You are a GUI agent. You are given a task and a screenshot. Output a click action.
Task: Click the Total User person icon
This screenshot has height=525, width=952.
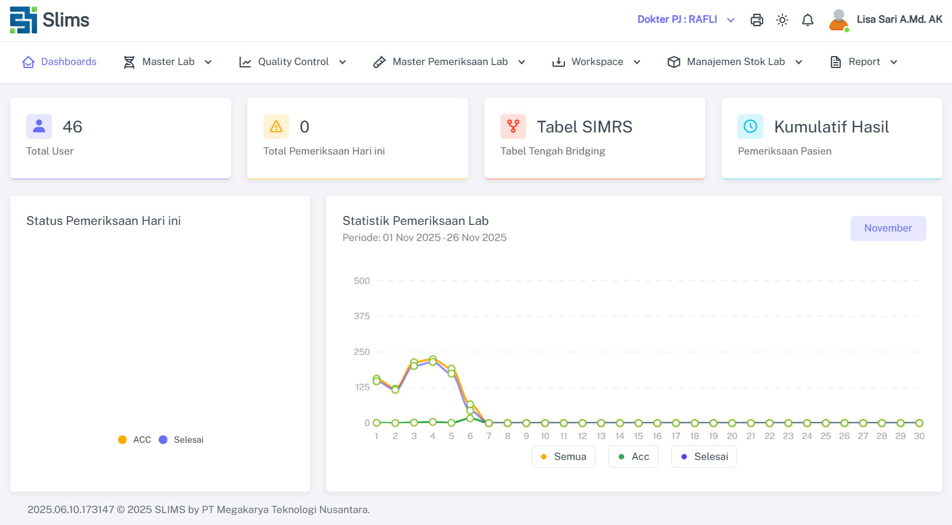39,126
